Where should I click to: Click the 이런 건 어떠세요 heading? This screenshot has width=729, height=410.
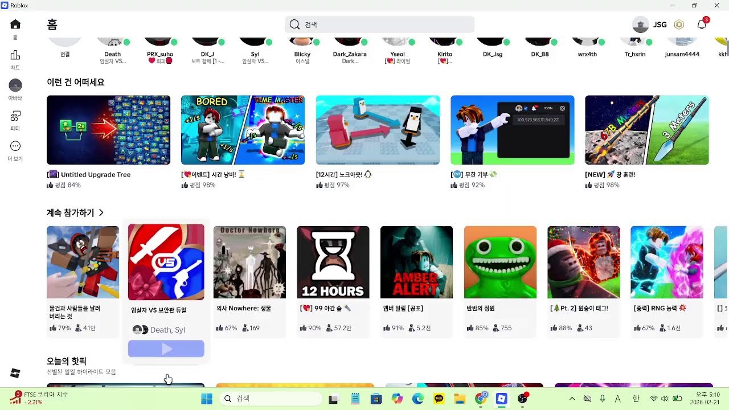point(75,82)
